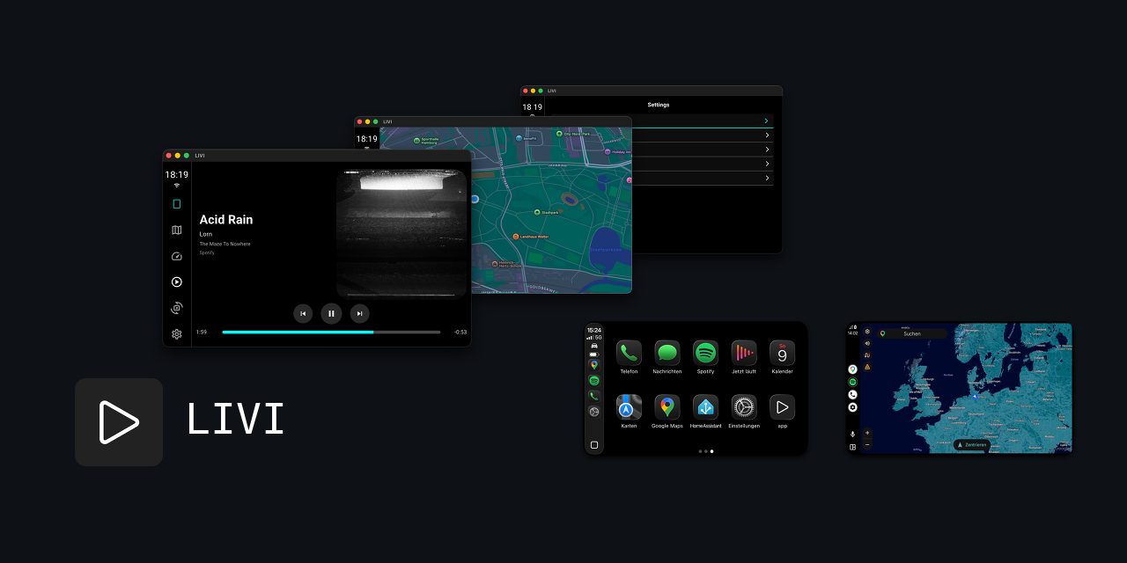The height and width of the screenshot is (563, 1127).
Task: Click the elapsed time 1:59
Action: (x=202, y=333)
